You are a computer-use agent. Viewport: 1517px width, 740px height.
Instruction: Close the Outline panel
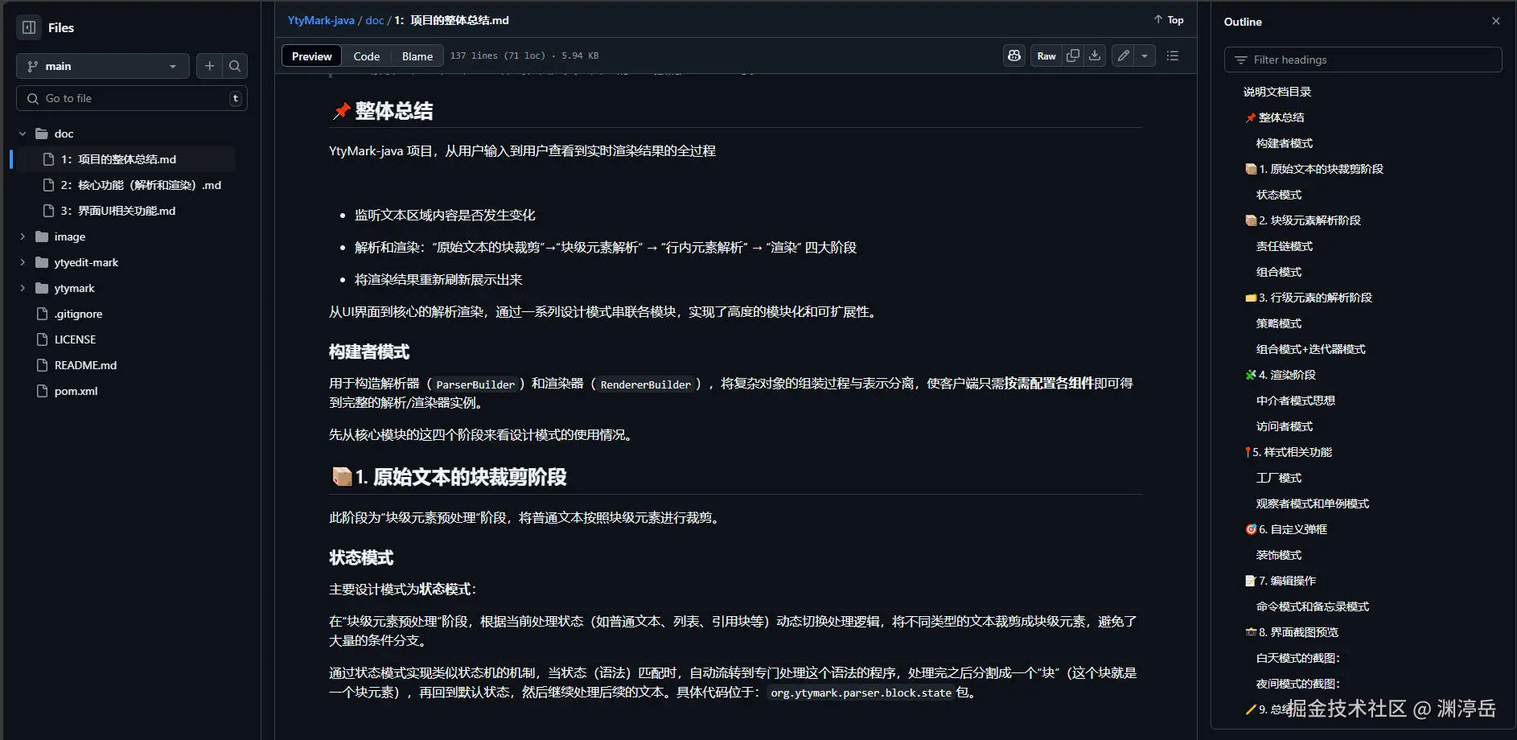1496,22
